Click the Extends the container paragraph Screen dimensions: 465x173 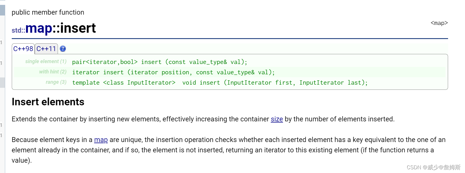(x=203, y=119)
